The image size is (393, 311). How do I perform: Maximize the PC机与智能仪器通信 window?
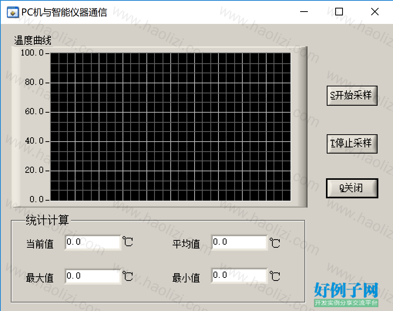pyautogui.click(x=339, y=12)
